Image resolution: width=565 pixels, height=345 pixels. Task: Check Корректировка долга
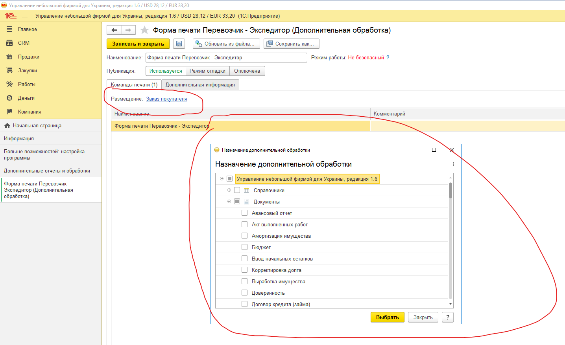[x=244, y=270]
